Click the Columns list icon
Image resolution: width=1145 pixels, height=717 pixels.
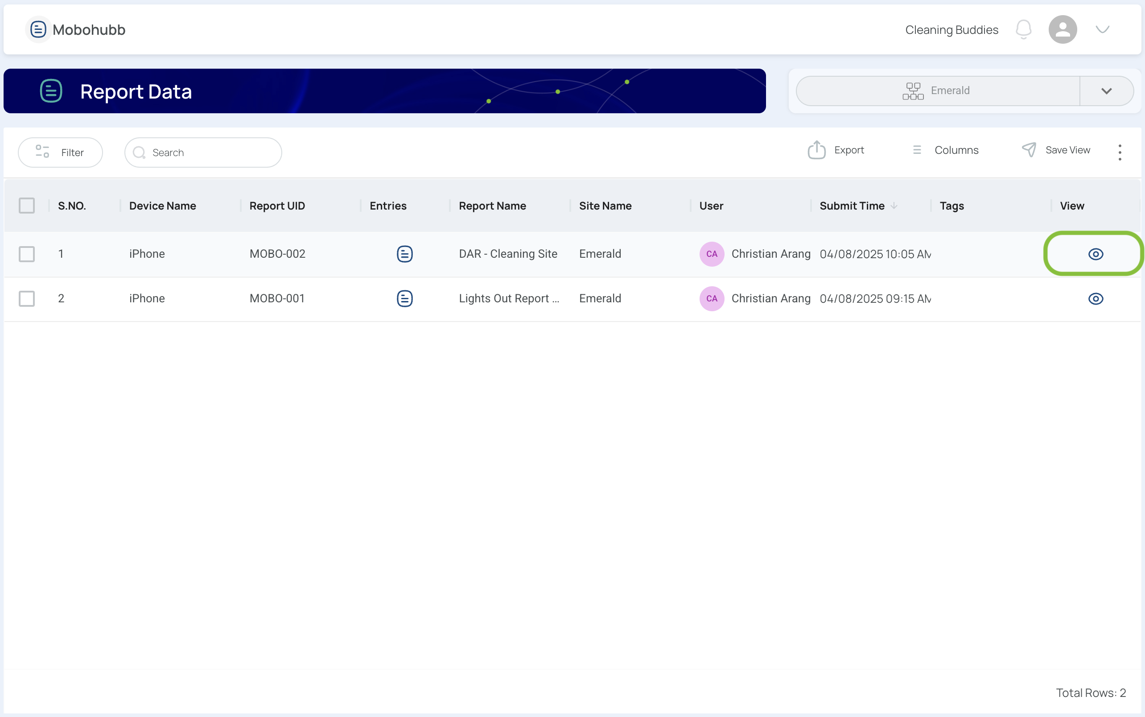tap(917, 150)
